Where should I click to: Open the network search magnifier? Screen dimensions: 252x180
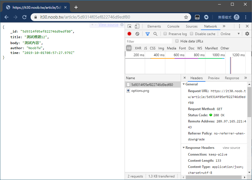(x=155, y=34)
